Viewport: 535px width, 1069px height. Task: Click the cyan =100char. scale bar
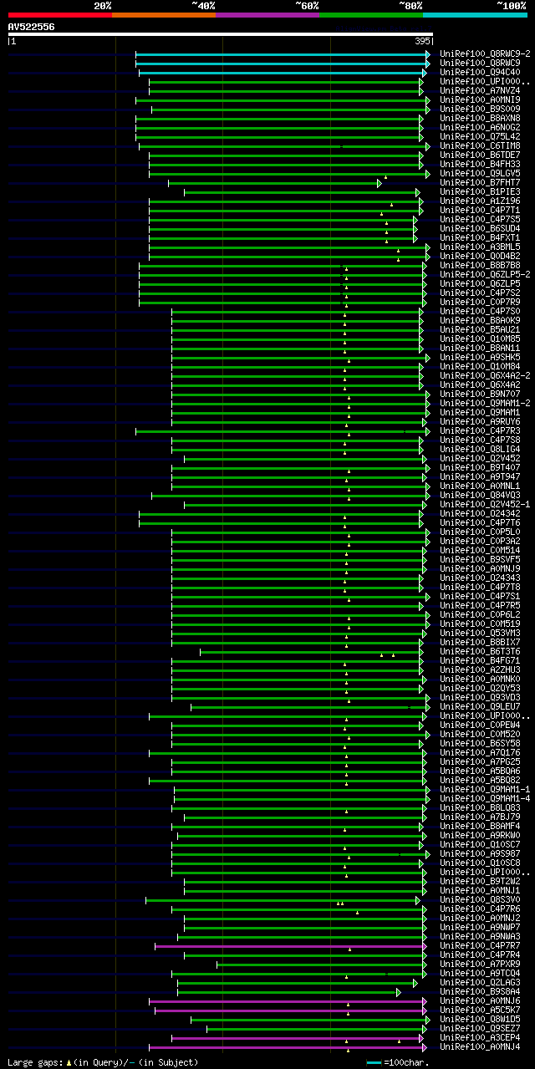pyautogui.click(x=374, y=1062)
